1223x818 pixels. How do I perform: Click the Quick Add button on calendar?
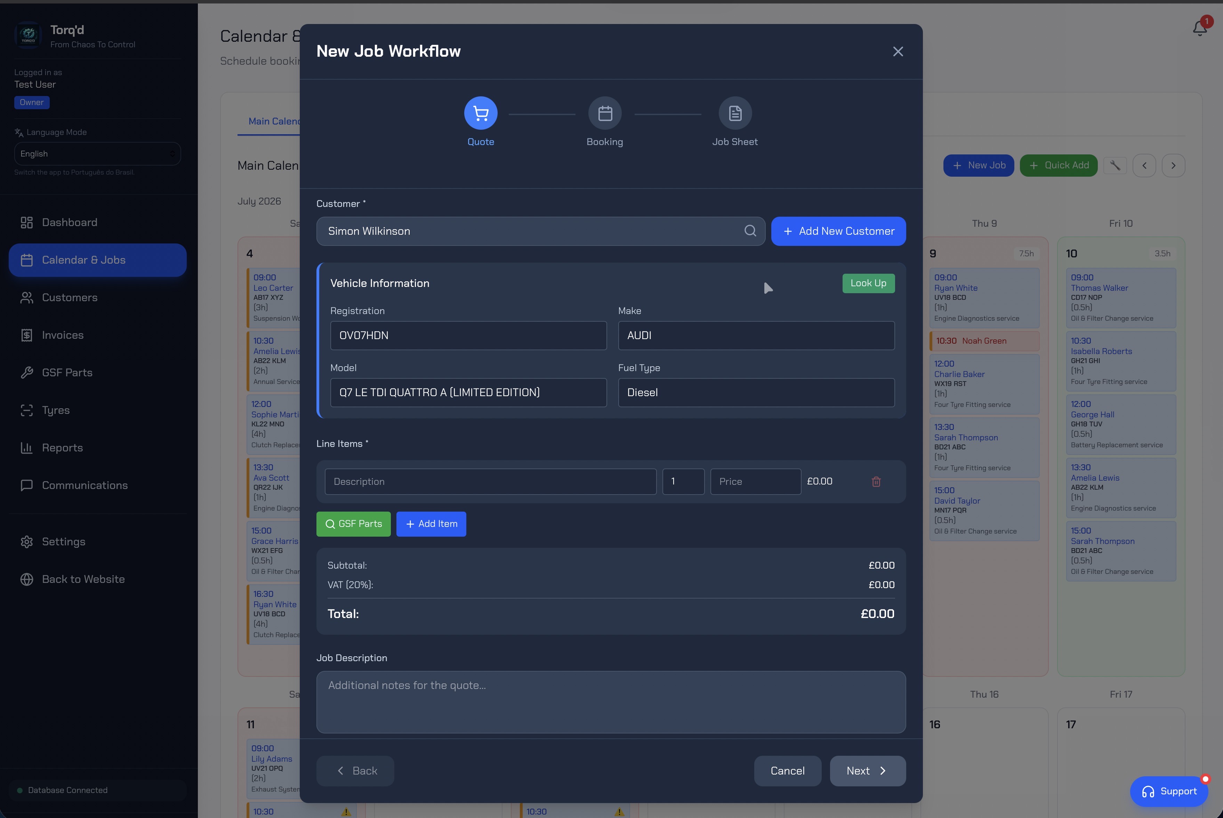[x=1058, y=166]
